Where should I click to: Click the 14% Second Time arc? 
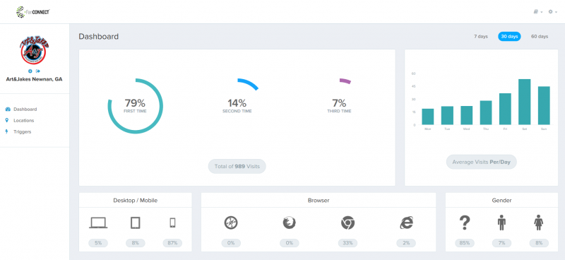(248, 84)
